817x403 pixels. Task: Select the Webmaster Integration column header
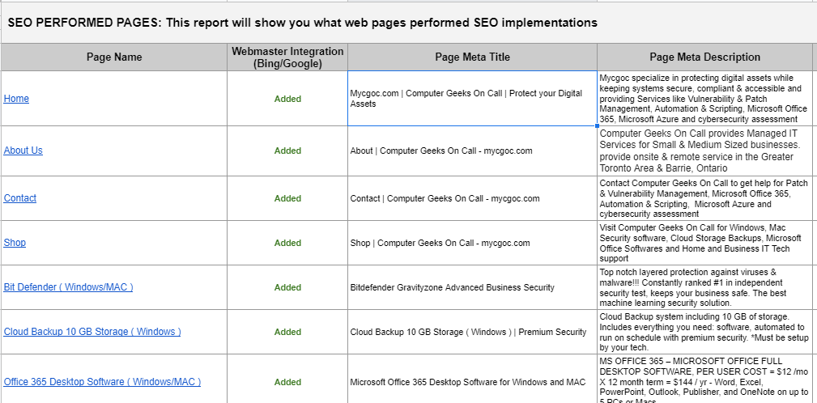287,57
